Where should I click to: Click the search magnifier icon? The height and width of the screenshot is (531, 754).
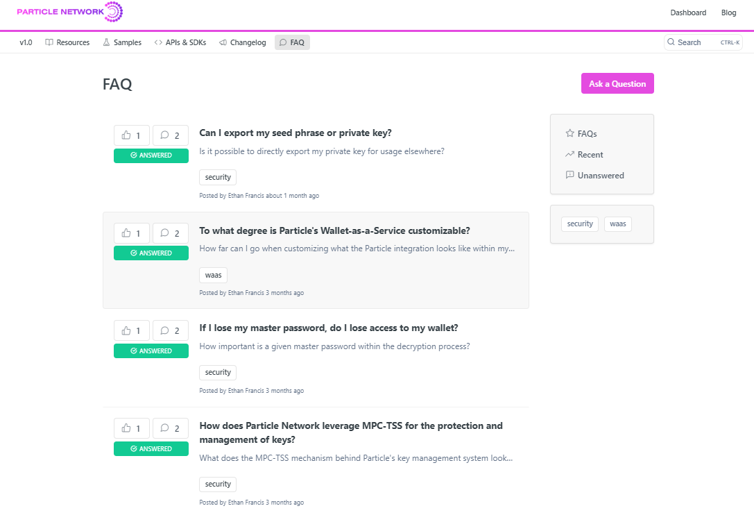point(670,42)
